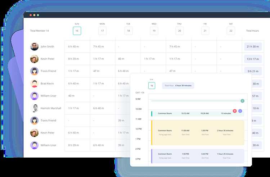Click the 12 PM time label
Image resolution: width=270 pixels, height=177 pixels.
[x=139, y=129]
